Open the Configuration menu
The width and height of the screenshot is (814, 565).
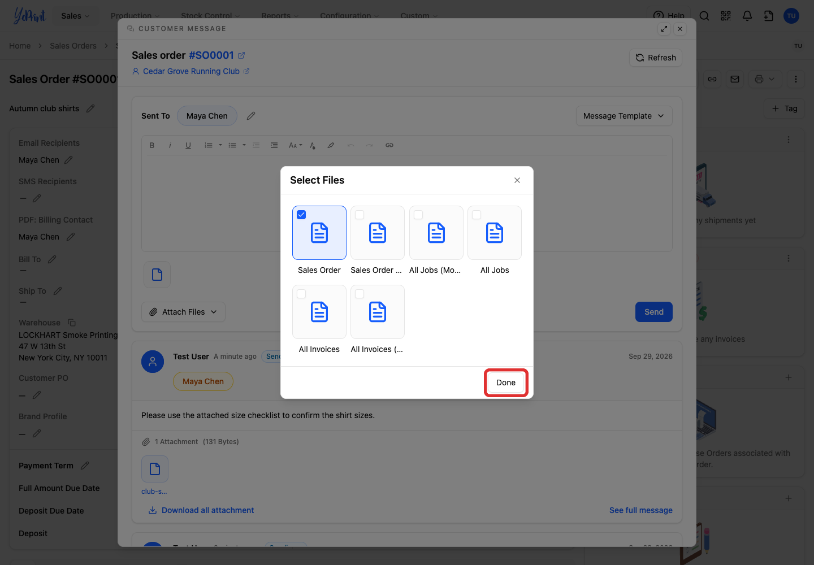(349, 16)
